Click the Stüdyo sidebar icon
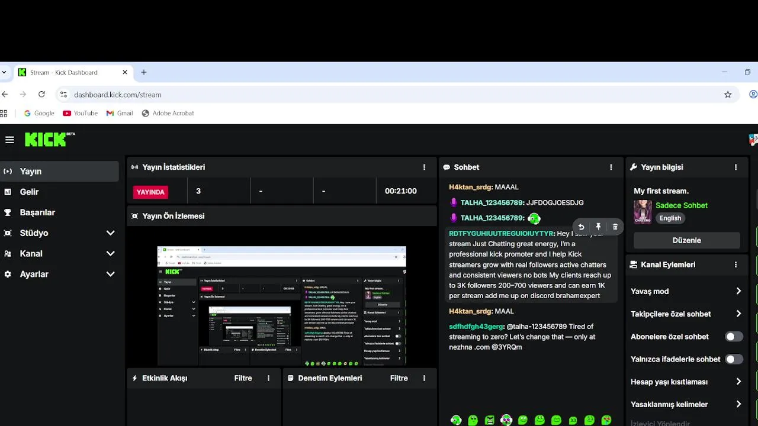The width and height of the screenshot is (758, 426). click(x=8, y=233)
